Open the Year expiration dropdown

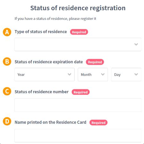(x=44, y=75)
